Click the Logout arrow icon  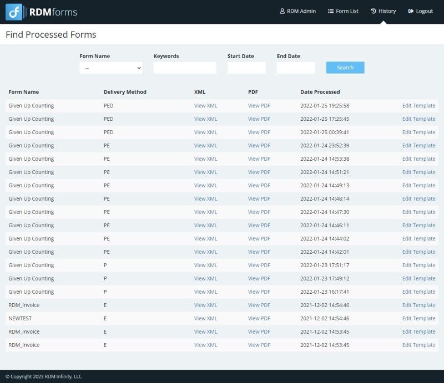pyautogui.click(x=410, y=11)
